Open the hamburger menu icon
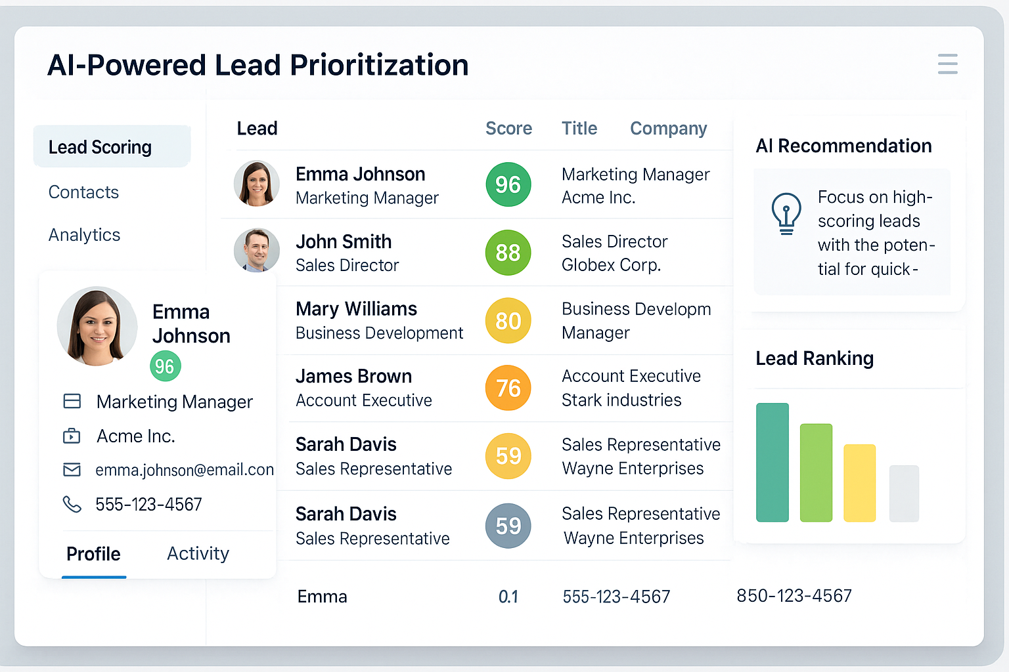 (947, 64)
